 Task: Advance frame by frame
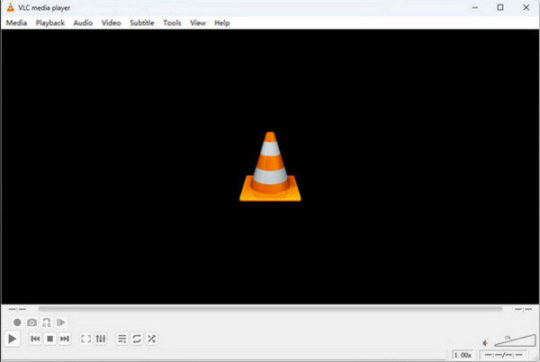click(x=61, y=322)
